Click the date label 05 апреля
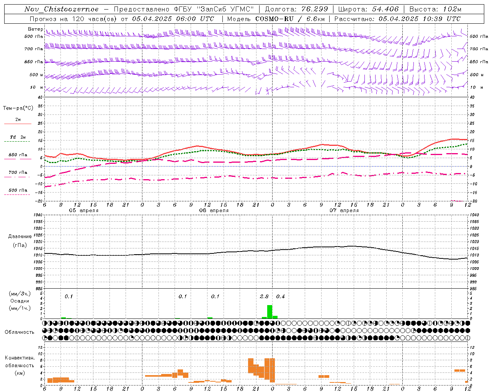The image size is (490, 392). click(83, 211)
